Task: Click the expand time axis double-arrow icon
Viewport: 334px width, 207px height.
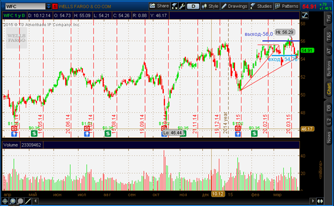Action: [x=320, y=201]
